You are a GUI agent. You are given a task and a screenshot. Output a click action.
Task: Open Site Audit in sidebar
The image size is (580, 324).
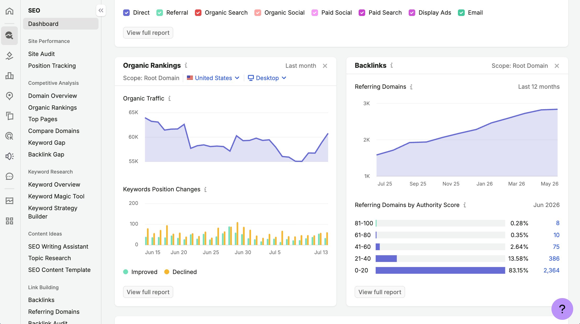coord(41,54)
